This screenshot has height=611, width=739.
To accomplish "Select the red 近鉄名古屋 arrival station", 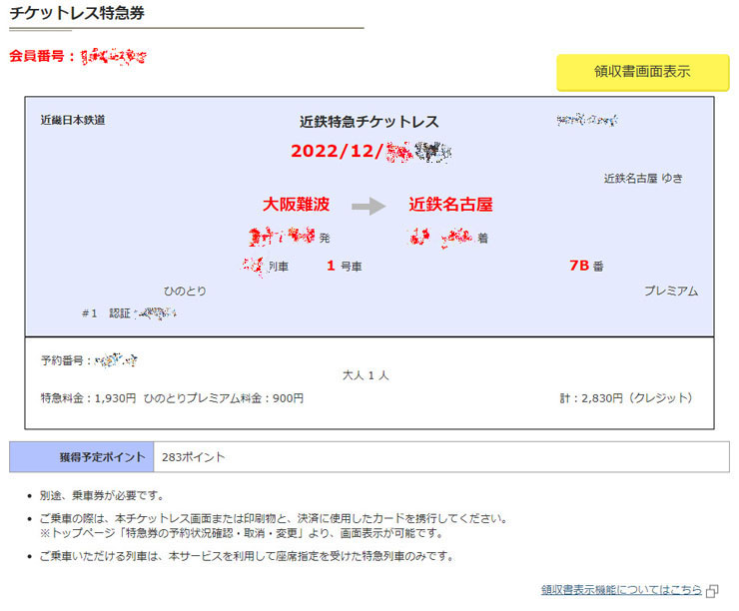I will point(450,205).
